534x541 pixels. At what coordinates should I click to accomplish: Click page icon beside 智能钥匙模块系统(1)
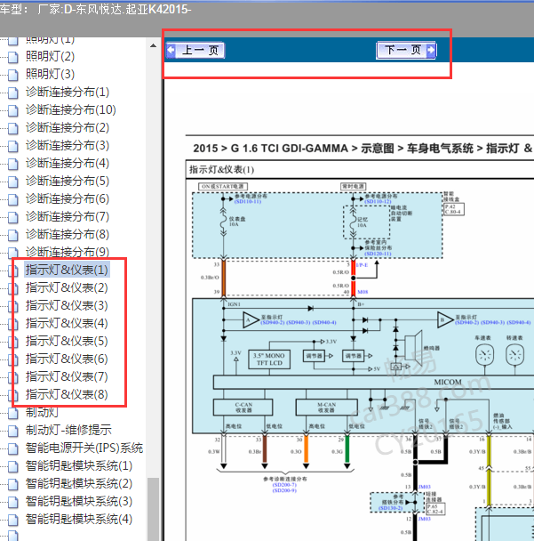click(x=13, y=467)
